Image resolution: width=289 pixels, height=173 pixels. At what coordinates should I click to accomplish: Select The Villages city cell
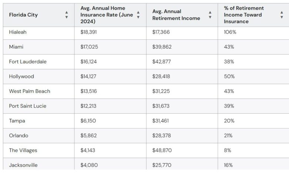click(23, 150)
